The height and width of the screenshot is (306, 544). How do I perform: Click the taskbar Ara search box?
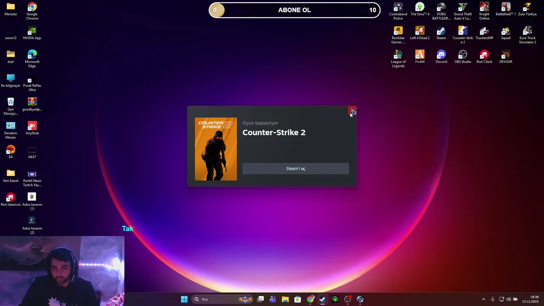(222, 299)
